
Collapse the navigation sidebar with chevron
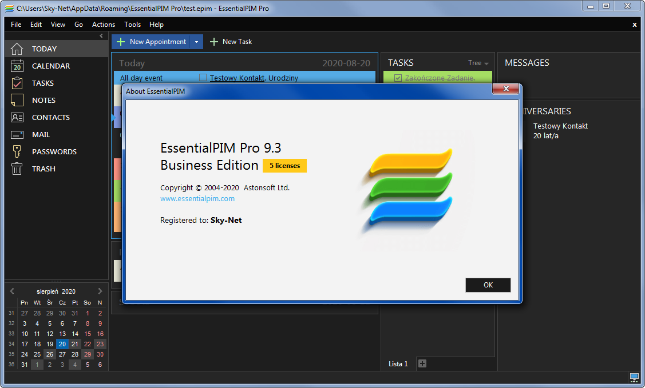(101, 36)
